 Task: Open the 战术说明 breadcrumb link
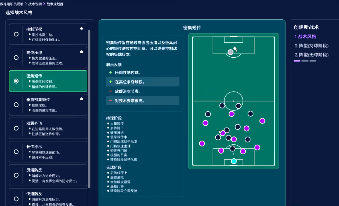coord(35,4)
